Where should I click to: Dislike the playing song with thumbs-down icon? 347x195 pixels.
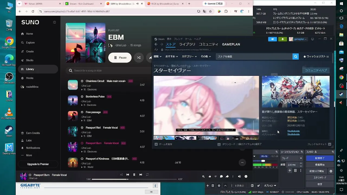tap(216, 177)
